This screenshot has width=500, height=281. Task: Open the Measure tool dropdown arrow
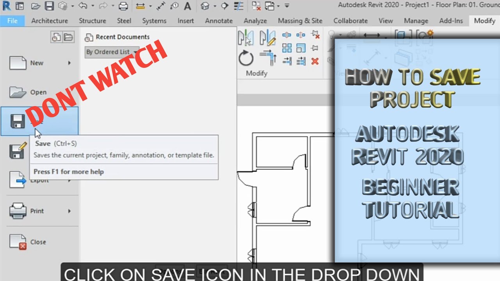[150, 6]
